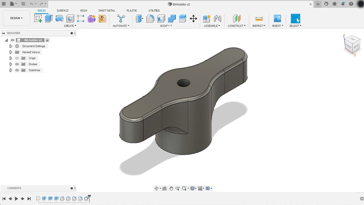Select the Fillet tool in Modify

150,19
